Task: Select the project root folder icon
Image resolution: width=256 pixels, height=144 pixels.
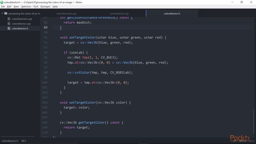Action: [6, 13]
